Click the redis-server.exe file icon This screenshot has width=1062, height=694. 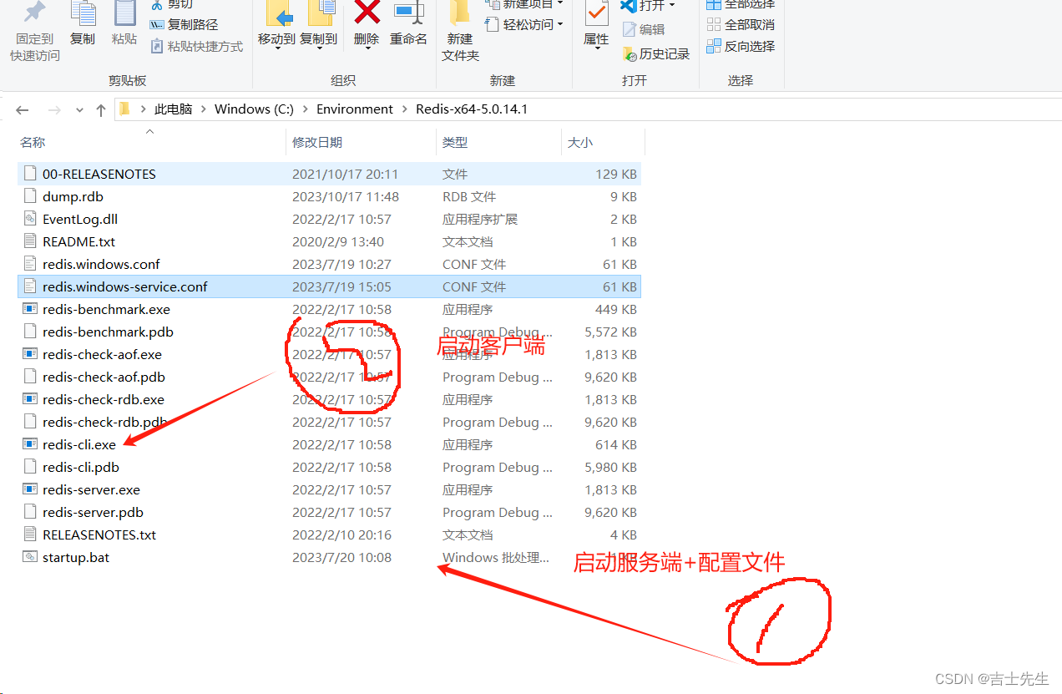click(x=30, y=490)
